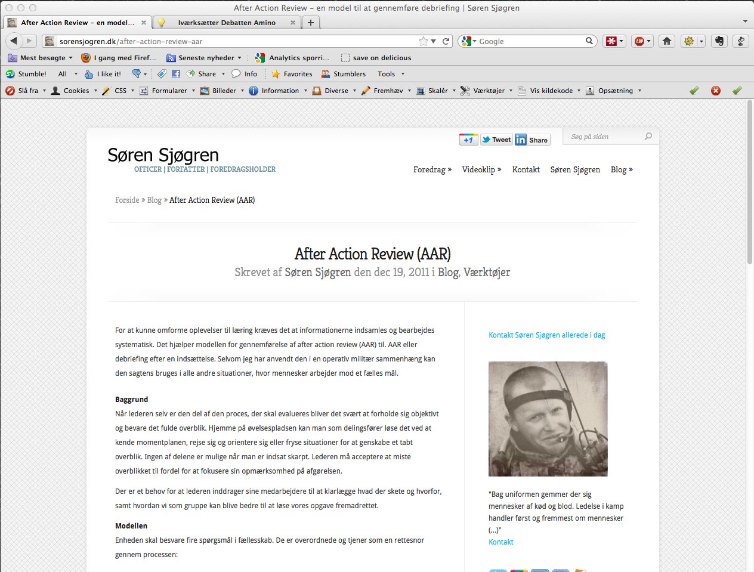Click Kontakt Søren Sjøgren allerede i dag link

coord(546,335)
